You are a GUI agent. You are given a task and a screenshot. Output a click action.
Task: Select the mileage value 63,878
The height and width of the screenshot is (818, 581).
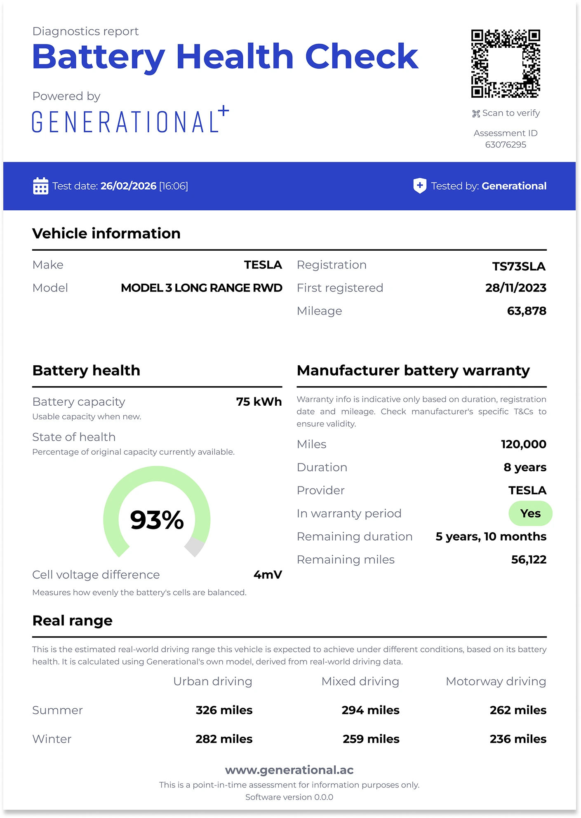(x=527, y=311)
